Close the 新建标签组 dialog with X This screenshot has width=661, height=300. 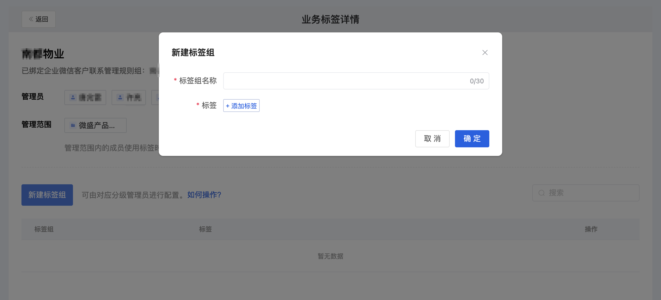[485, 52]
